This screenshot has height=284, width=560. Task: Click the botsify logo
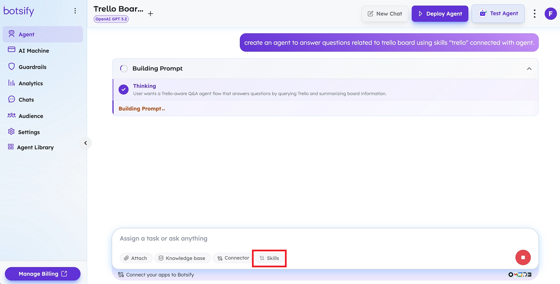click(19, 11)
